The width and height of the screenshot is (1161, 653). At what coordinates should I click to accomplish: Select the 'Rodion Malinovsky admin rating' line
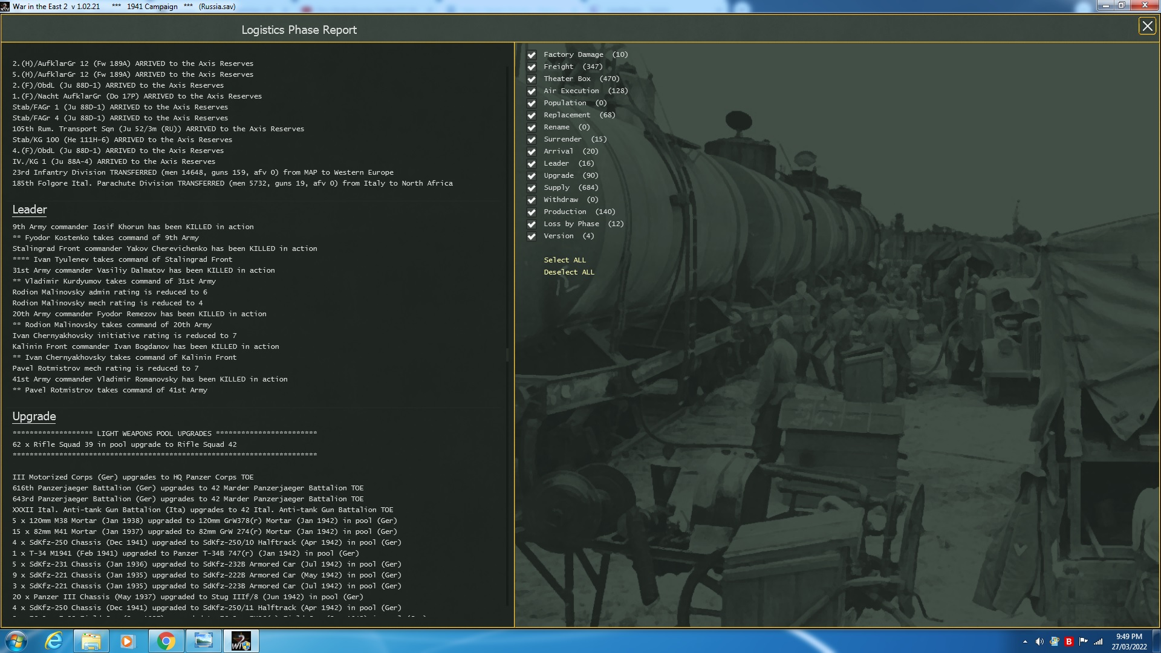coord(110,292)
